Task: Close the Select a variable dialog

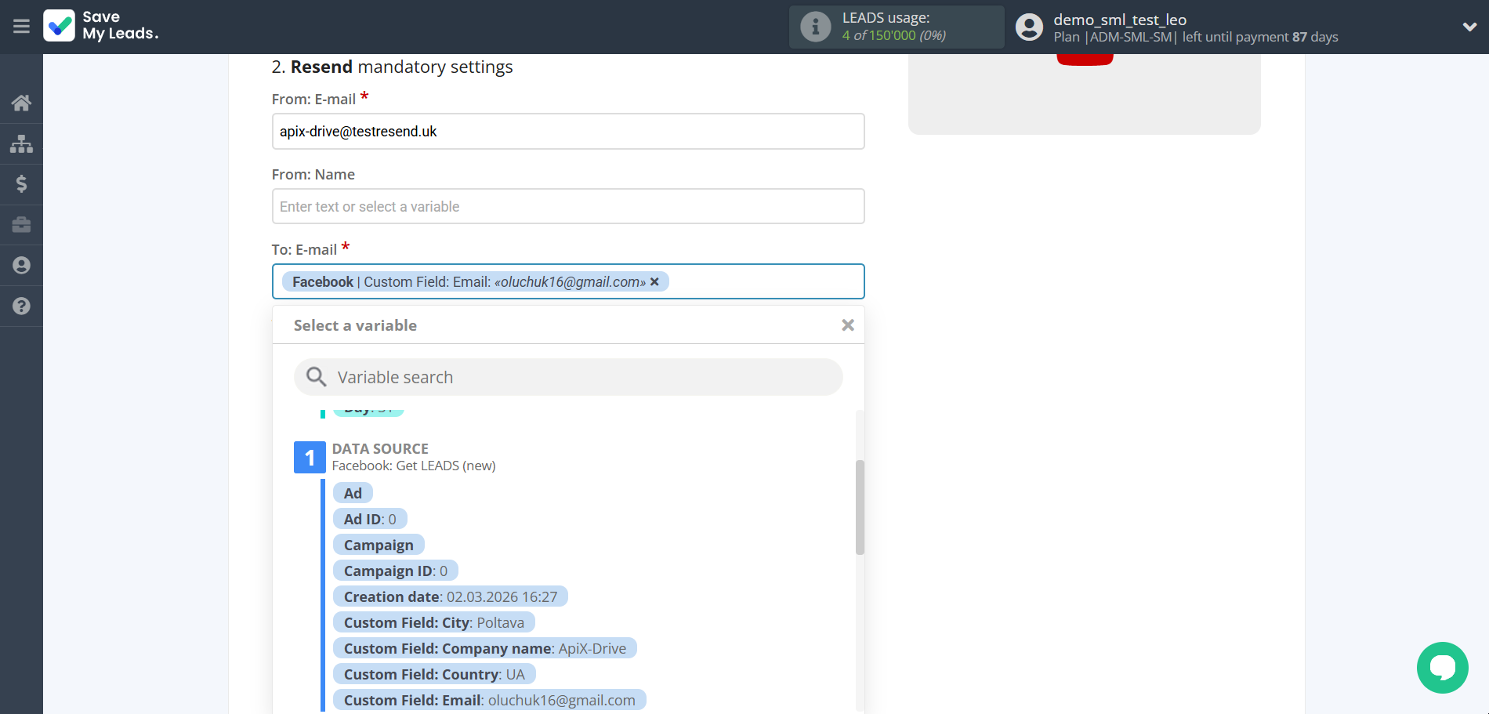Action: point(847,324)
